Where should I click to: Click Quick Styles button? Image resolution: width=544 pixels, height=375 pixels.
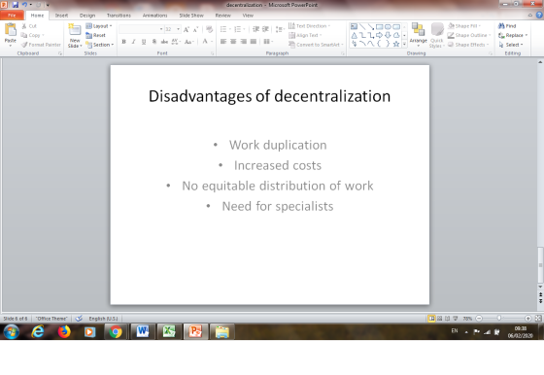(437, 35)
